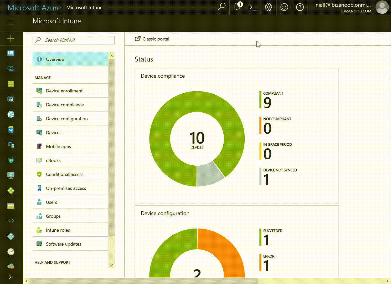This screenshot has height=284, width=391.
Task: Open Conditional access
Action: click(x=70, y=174)
